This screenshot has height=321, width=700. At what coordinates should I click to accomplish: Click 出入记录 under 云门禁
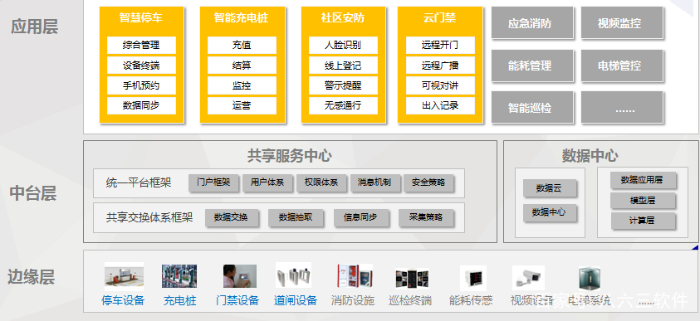point(440,105)
